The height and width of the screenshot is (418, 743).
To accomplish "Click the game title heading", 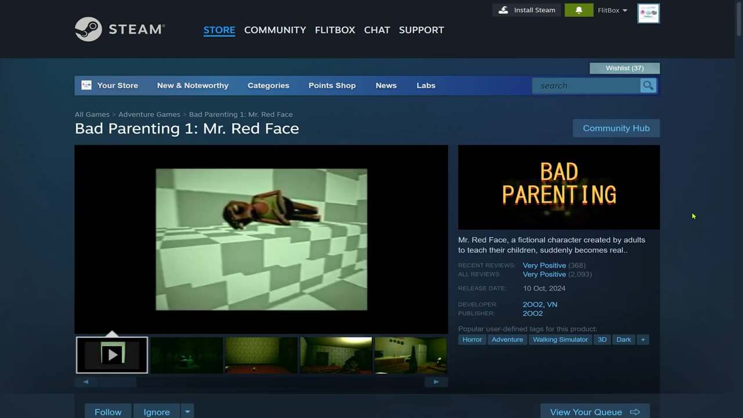I will click(x=187, y=128).
